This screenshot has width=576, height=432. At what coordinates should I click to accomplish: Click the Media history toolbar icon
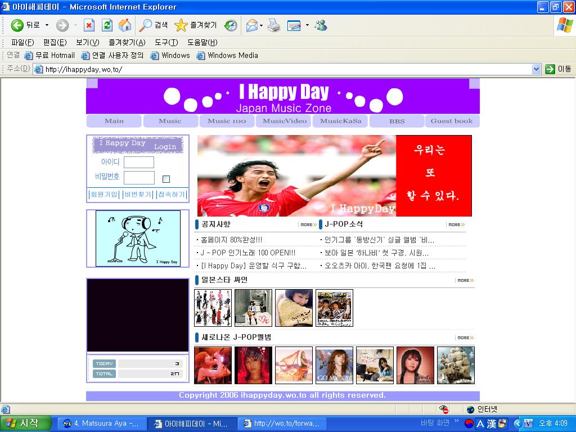pyautogui.click(x=231, y=25)
